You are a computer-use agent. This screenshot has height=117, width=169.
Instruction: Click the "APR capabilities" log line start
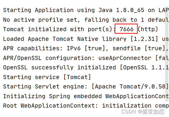[33, 48]
